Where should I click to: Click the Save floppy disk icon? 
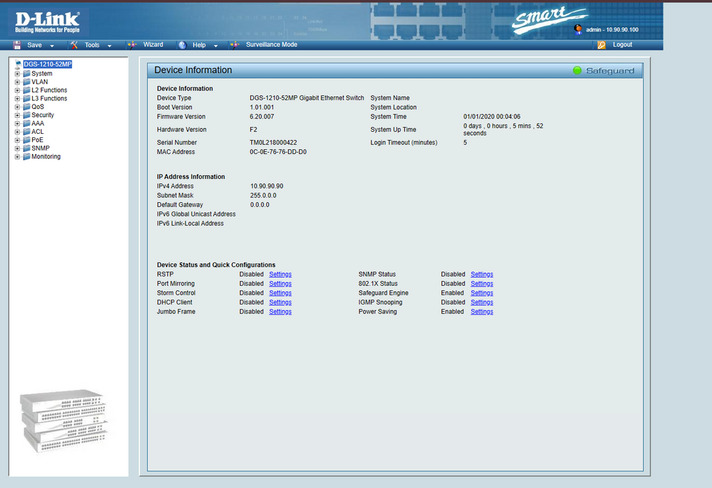pyautogui.click(x=17, y=45)
